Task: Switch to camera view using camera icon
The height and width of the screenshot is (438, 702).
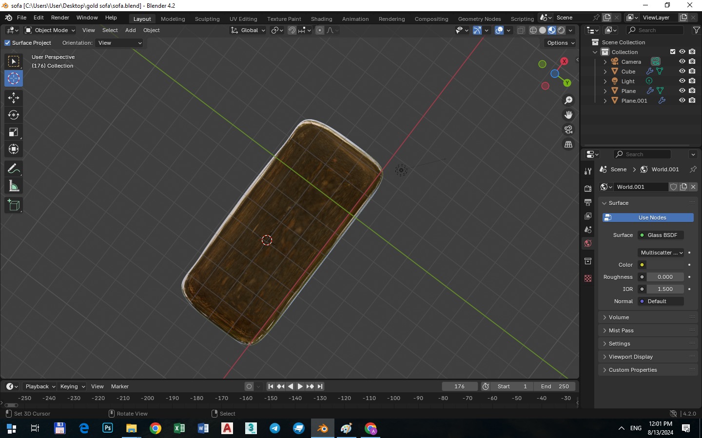Action: pos(568,129)
